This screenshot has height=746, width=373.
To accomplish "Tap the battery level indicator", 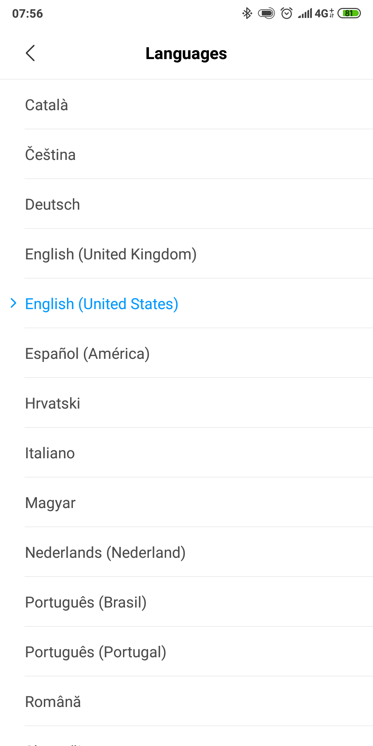I will 349,13.
